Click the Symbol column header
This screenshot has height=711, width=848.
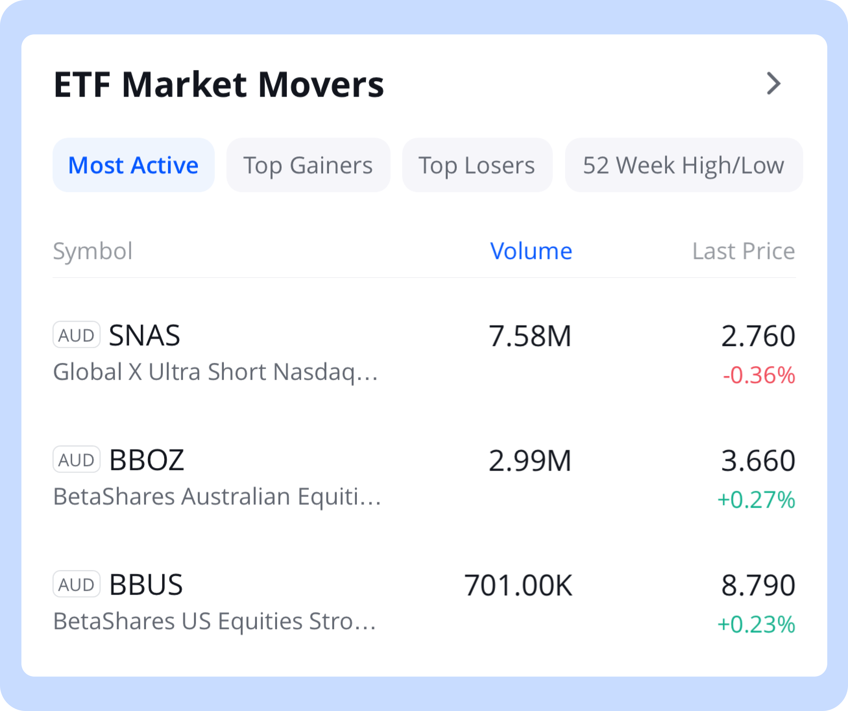[92, 251]
